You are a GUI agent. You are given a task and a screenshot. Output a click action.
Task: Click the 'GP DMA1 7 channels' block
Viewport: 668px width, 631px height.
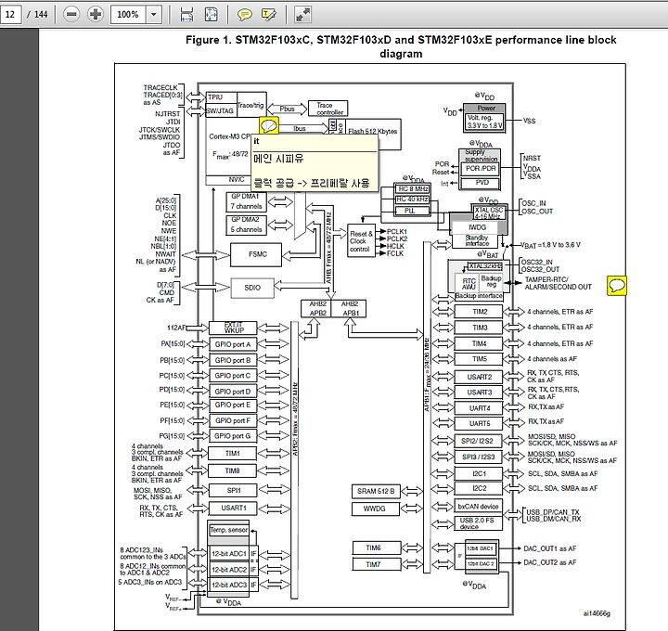pos(246,202)
